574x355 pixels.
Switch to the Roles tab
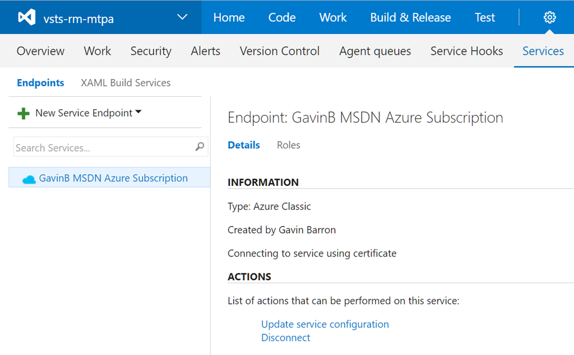[288, 145]
